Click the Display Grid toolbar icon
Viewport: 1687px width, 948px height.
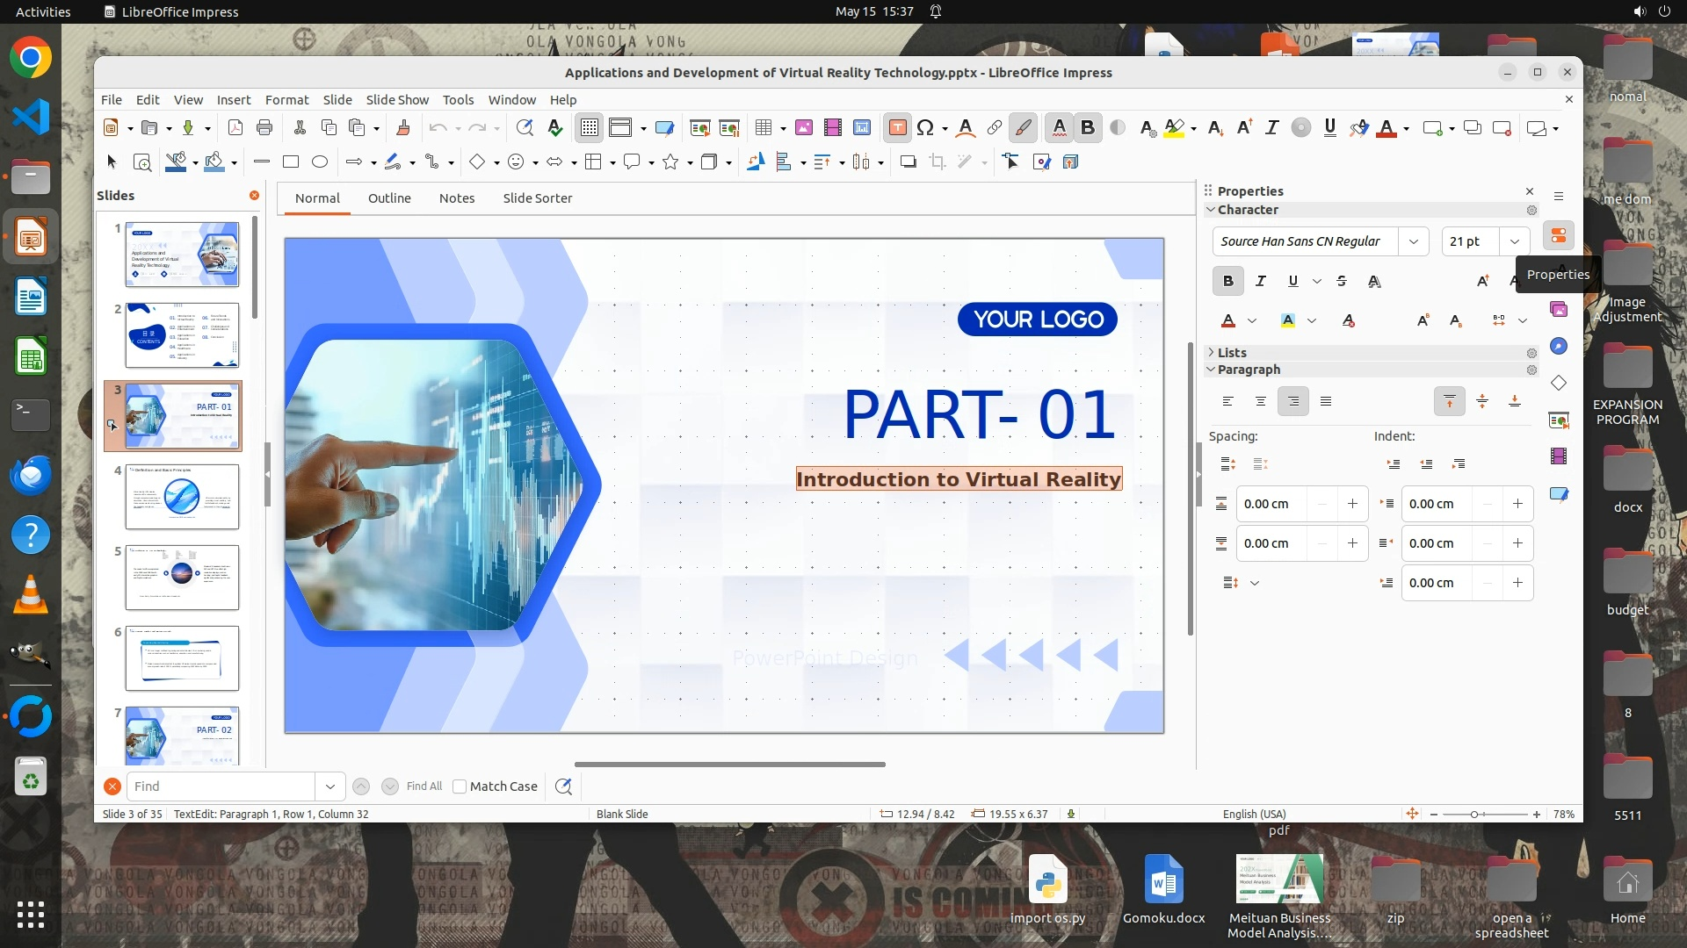pyautogui.click(x=589, y=128)
